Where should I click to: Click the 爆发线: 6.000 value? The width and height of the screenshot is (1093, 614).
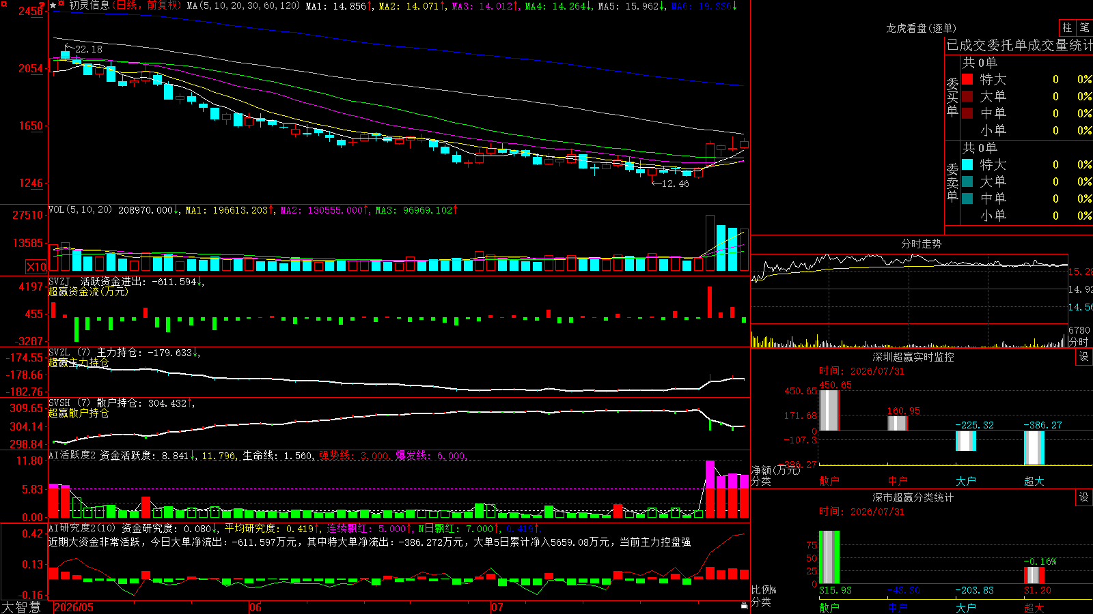tap(431, 456)
